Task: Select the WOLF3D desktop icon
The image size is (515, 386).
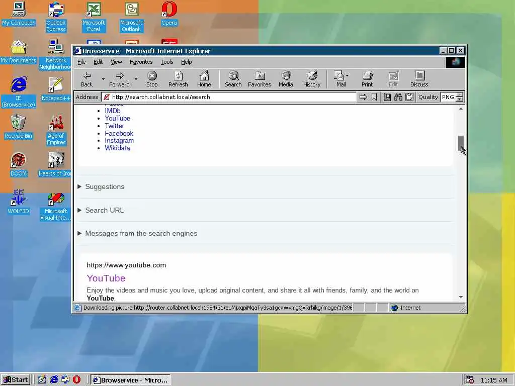Action: tap(18, 202)
